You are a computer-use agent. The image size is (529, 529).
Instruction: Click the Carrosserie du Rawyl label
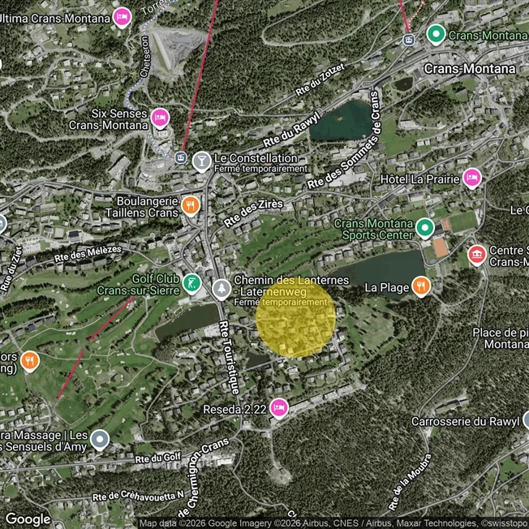(465, 421)
